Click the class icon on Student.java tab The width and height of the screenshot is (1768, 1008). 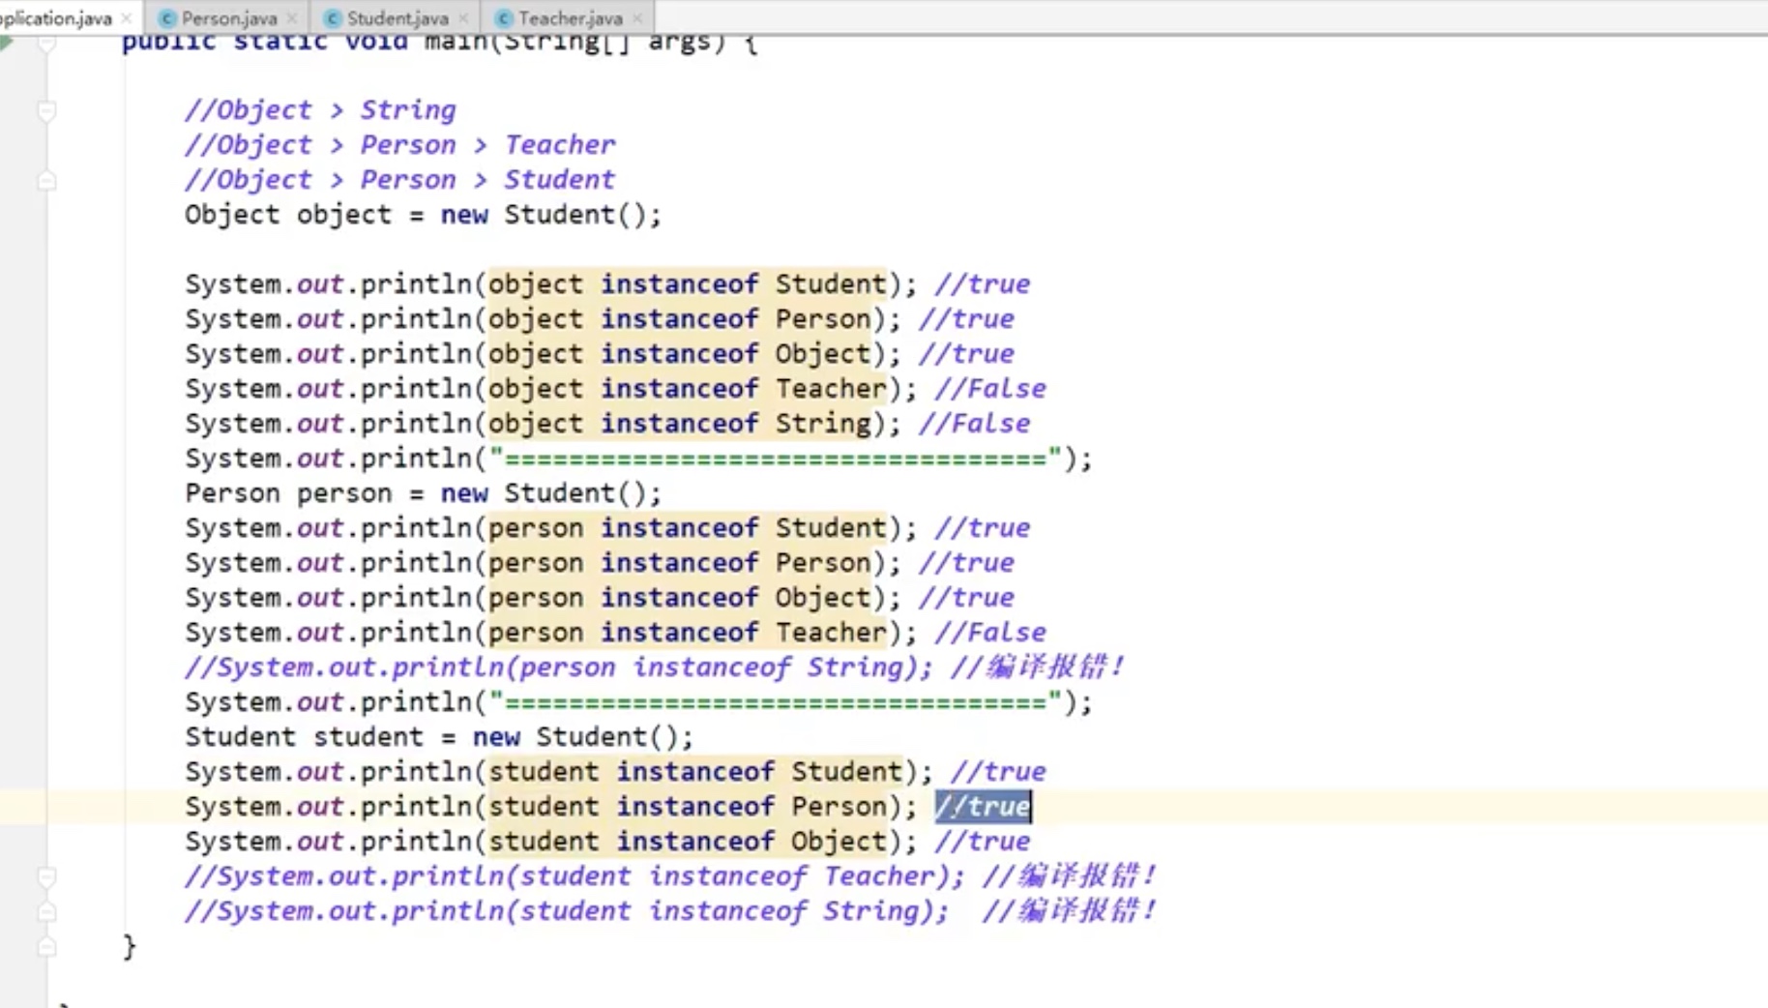point(333,18)
